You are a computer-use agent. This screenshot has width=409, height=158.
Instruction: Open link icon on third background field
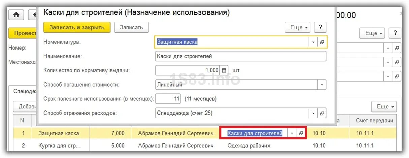(397, 76)
